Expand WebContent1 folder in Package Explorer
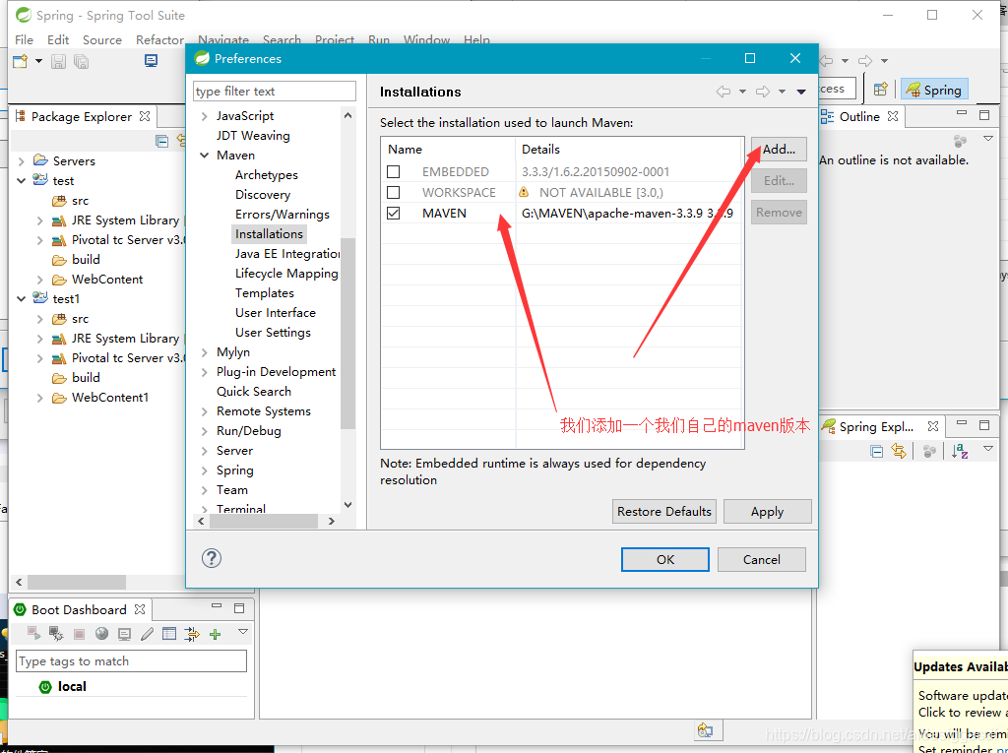 (x=39, y=398)
